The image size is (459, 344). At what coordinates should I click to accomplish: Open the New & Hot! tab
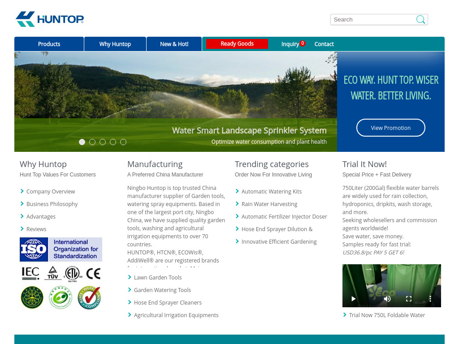pos(174,44)
